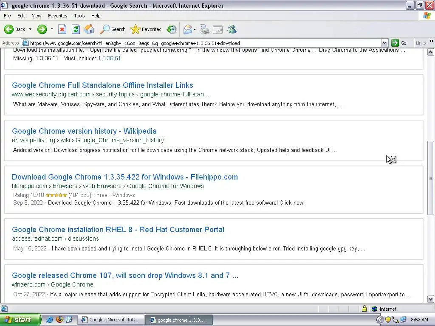
Task: Open the Help menu
Action: 96,16
